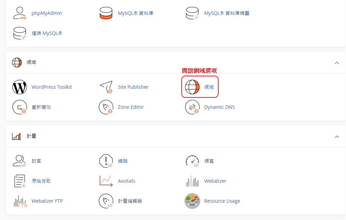Screen dimensions: 346x220
Task: Open the highlighted 網域 globe icon
Action: click(192, 87)
